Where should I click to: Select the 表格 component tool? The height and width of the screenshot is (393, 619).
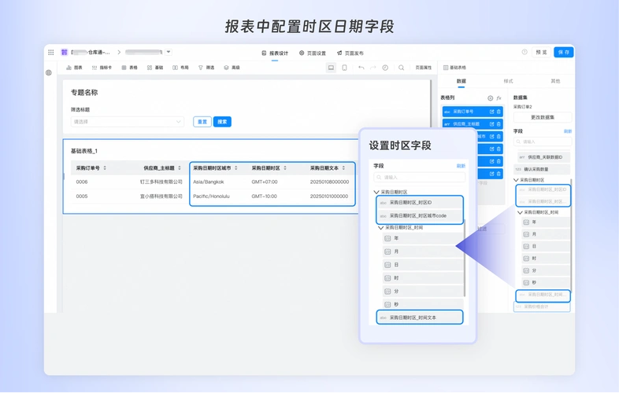click(129, 68)
